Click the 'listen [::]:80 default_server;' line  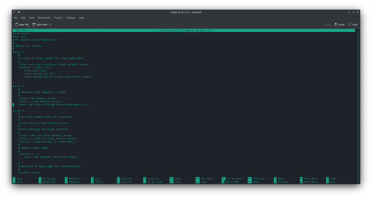pyautogui.click(x=40, y=101)
